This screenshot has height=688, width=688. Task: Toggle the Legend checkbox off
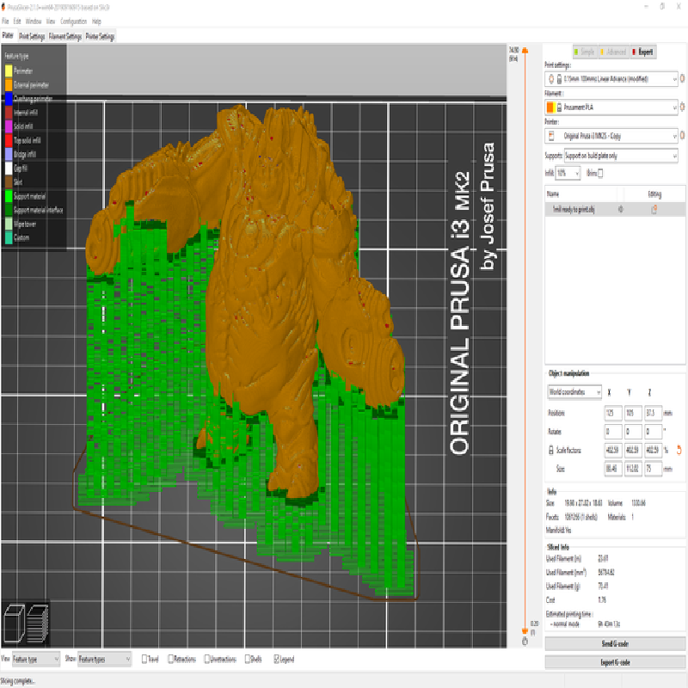(x=277, y=659)
